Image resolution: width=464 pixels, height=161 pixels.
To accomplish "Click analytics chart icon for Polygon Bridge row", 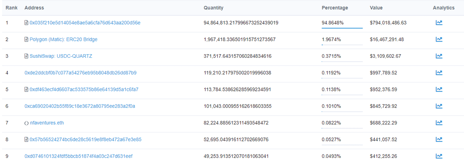I will pos(438,39).
